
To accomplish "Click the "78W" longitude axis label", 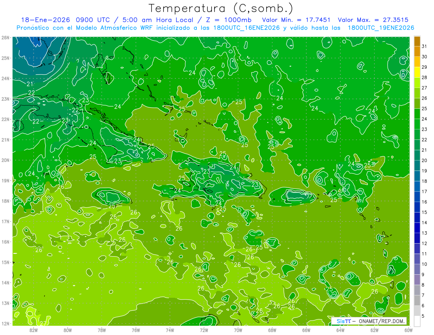I will pyautogui.click(x=102, y=330).
